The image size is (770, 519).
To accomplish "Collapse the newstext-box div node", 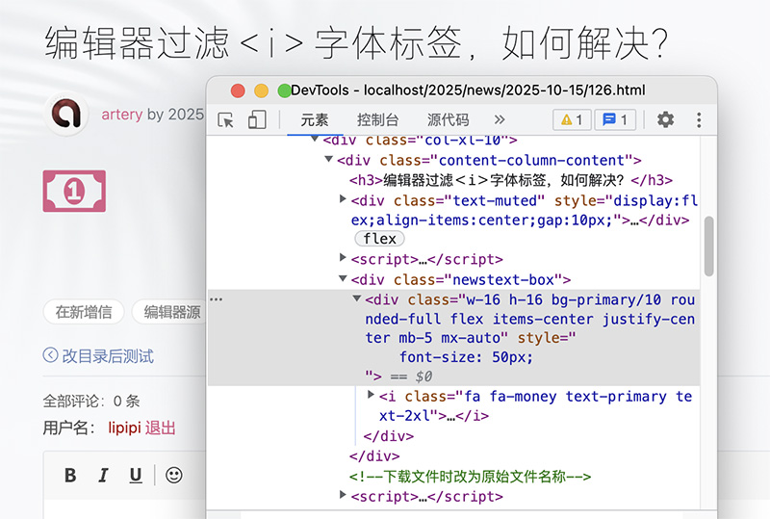I will pyautogui.click(x=344, y=279).
